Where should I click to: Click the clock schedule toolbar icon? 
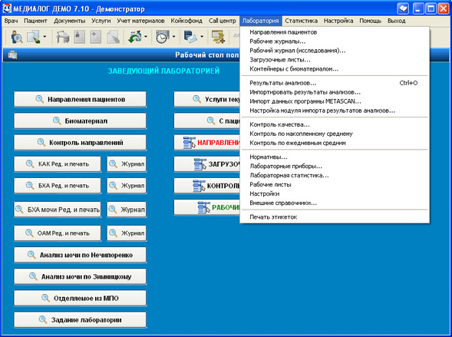tap(163, 37)
